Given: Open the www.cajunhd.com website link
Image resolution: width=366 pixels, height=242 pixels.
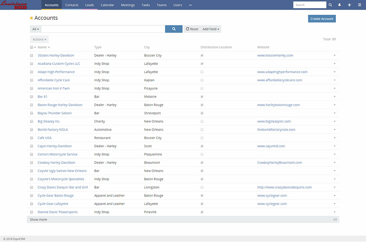Looking at the screenshot, I should tap(271, 146).
